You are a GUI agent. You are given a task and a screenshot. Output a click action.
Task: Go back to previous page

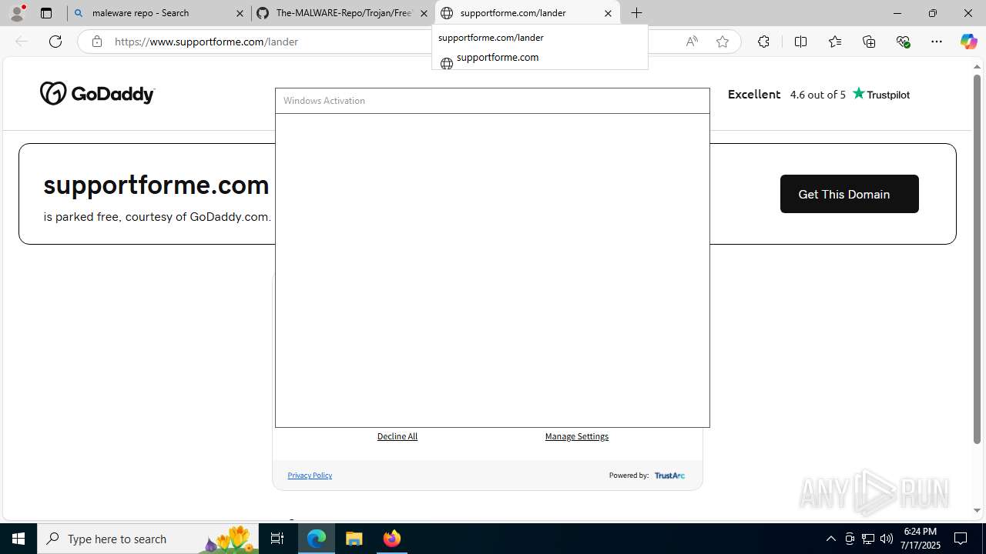[22, 42]
